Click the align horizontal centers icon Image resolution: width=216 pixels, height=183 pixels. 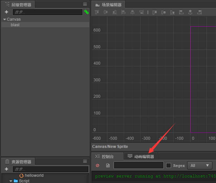point(132,12)
